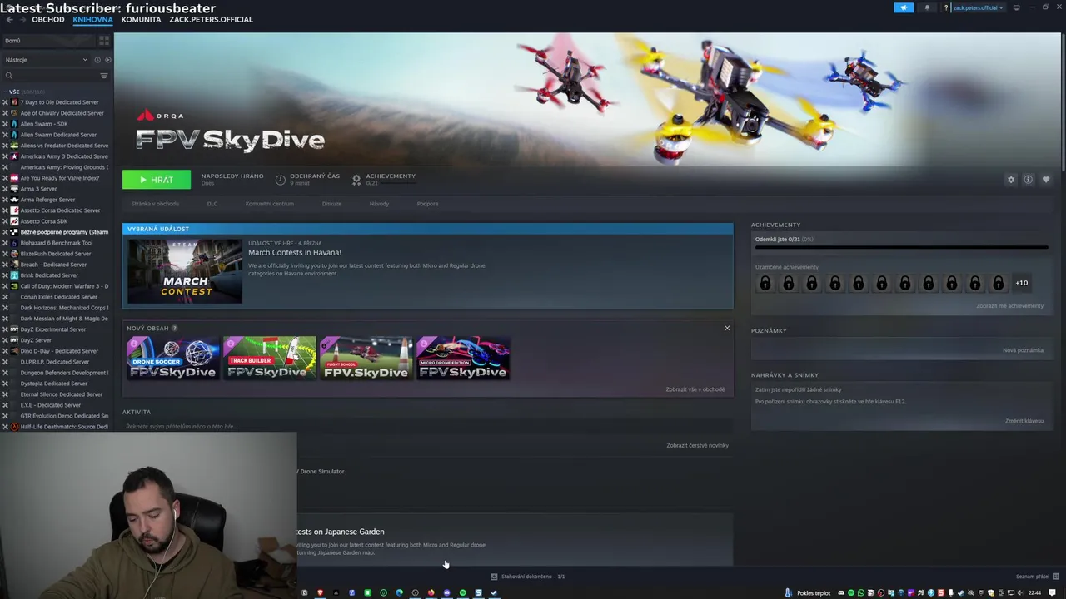This screenshot has width=1066, height=599.
Task: Open the advanced filter sliders icon
Action: [x=104, y=76]
